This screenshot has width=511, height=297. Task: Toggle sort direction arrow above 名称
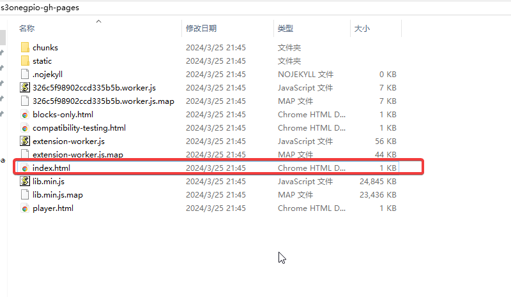tap(99, 22)
